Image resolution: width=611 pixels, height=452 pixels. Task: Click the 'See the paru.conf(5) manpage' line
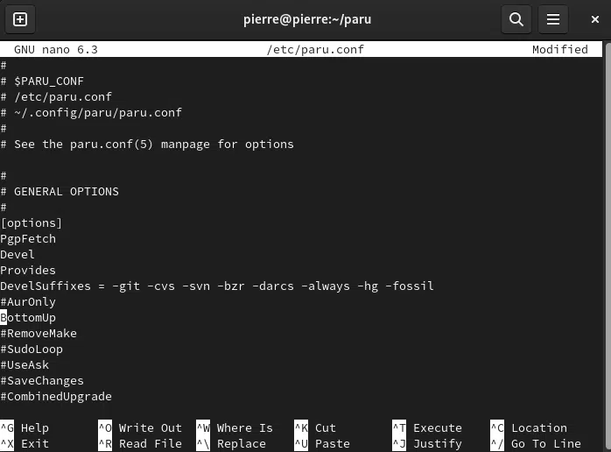147,145
